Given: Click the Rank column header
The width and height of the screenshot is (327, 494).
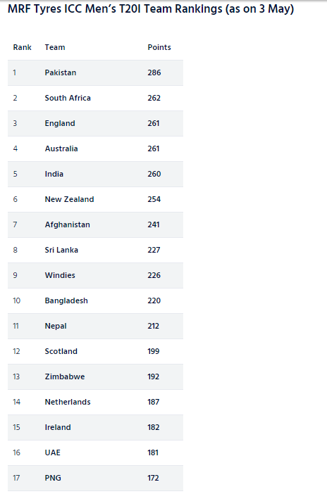Looking at the screenshot, I should click(x=22, y=47).
